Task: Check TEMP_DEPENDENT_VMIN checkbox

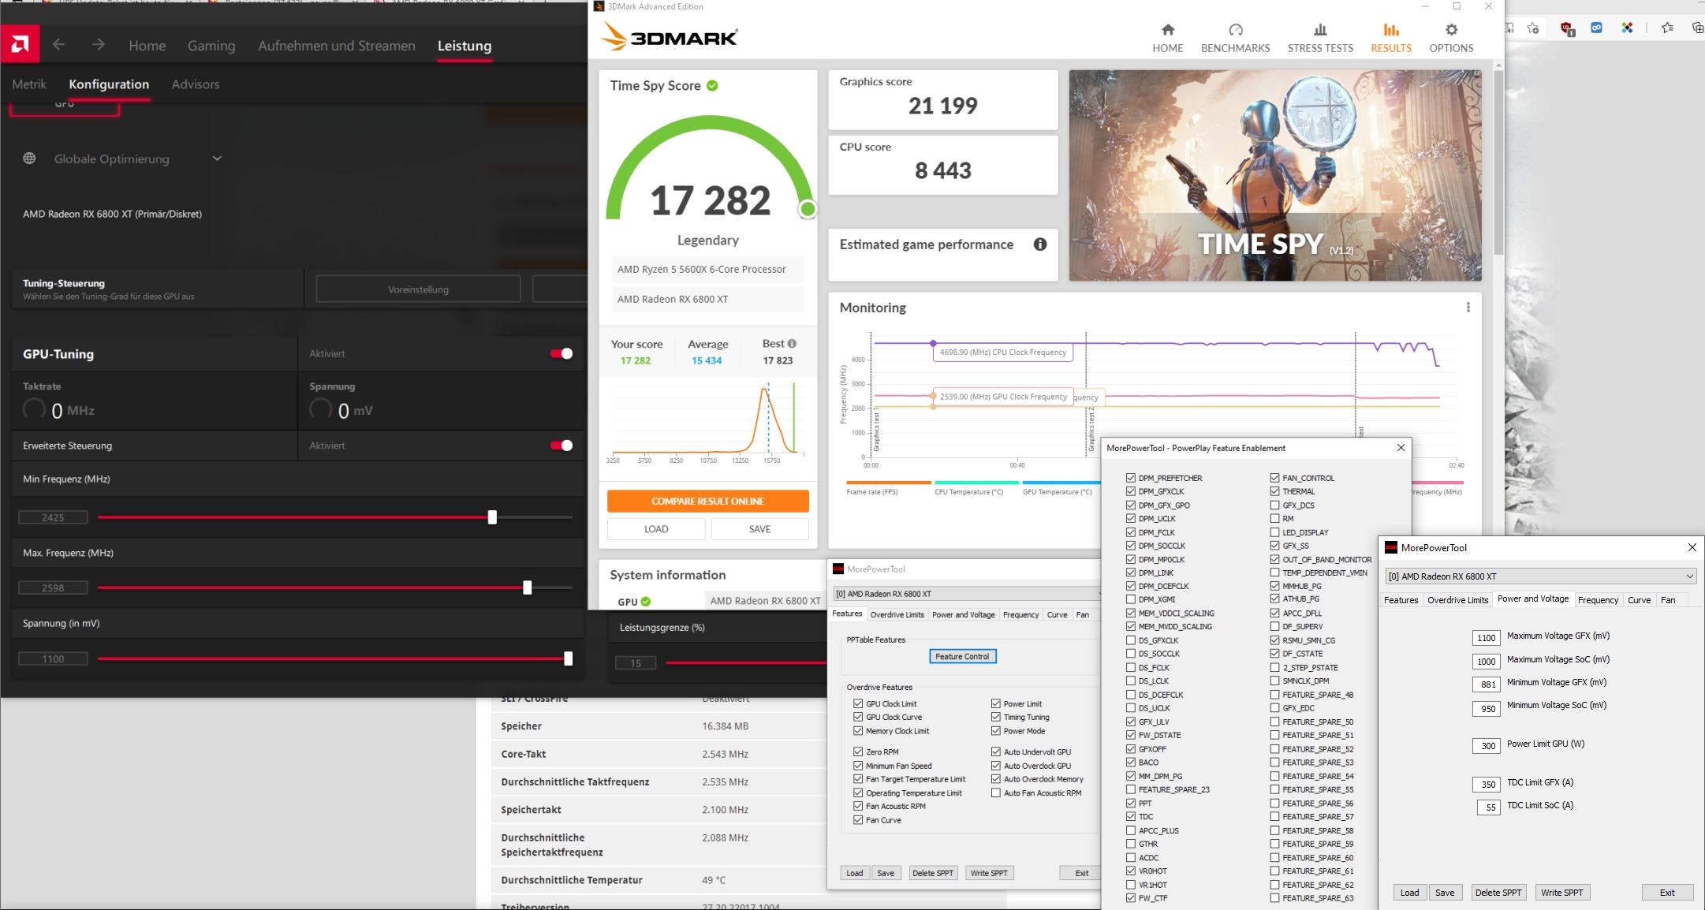Action: pyautogui.click(x=1274, y=572)
